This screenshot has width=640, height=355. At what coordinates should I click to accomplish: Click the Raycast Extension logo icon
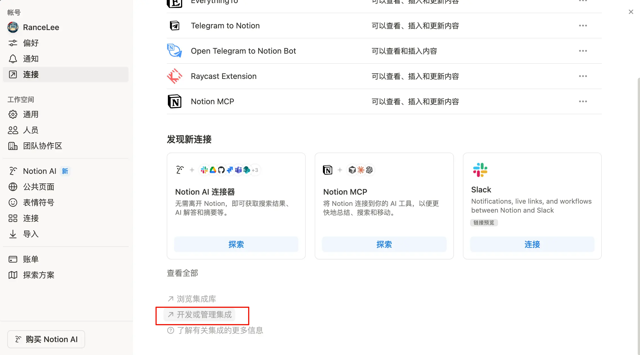(x=174, y=76)
